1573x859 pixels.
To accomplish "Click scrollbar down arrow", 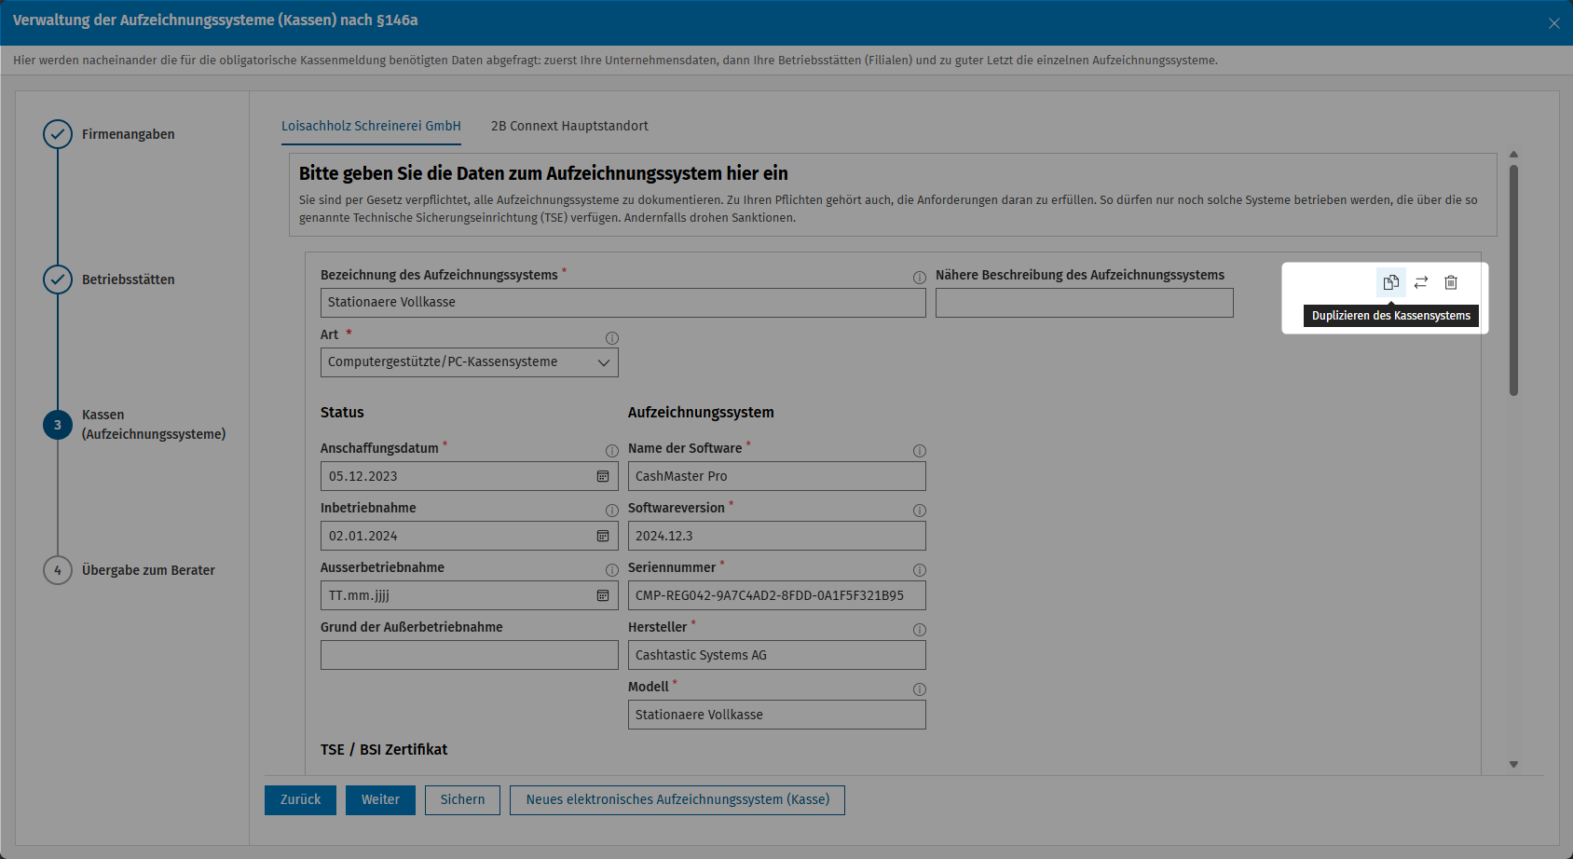I will 1513,765.
